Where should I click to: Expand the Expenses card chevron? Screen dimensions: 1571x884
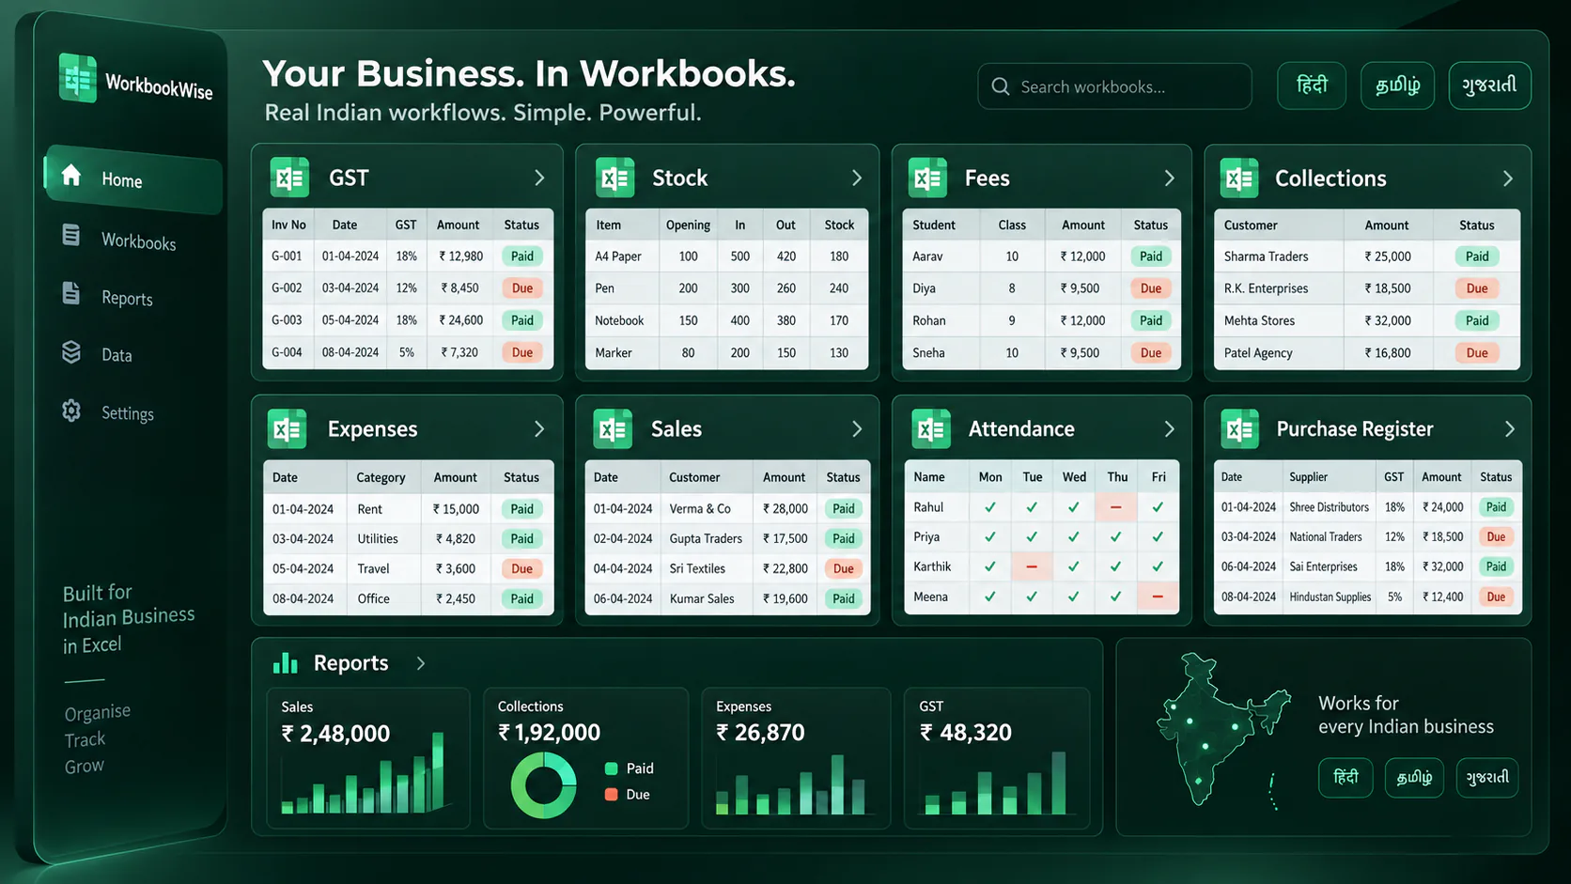pyautogui.click(x=539, y=428)
